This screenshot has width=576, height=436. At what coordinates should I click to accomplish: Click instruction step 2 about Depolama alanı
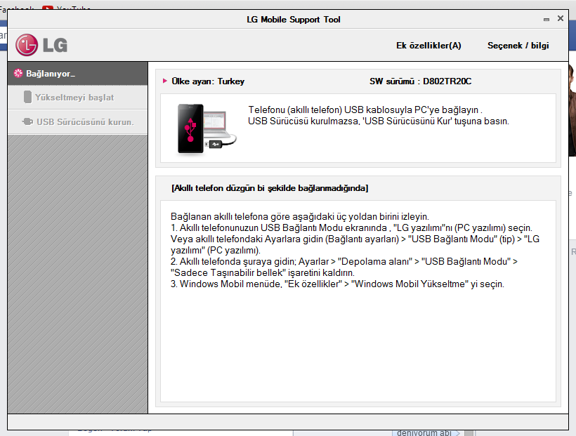click(x=344, y=261)
